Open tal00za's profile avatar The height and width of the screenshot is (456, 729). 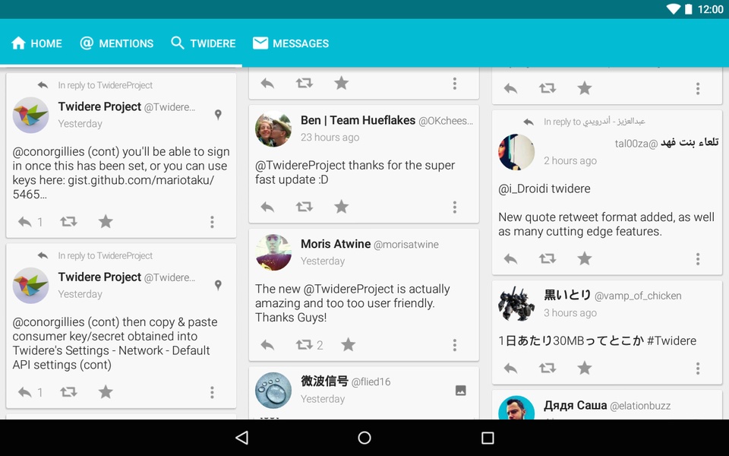(x=516, y=152)
